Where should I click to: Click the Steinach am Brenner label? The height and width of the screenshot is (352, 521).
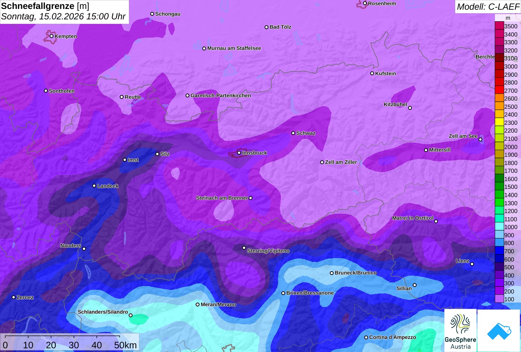click(x=222, y=198)
